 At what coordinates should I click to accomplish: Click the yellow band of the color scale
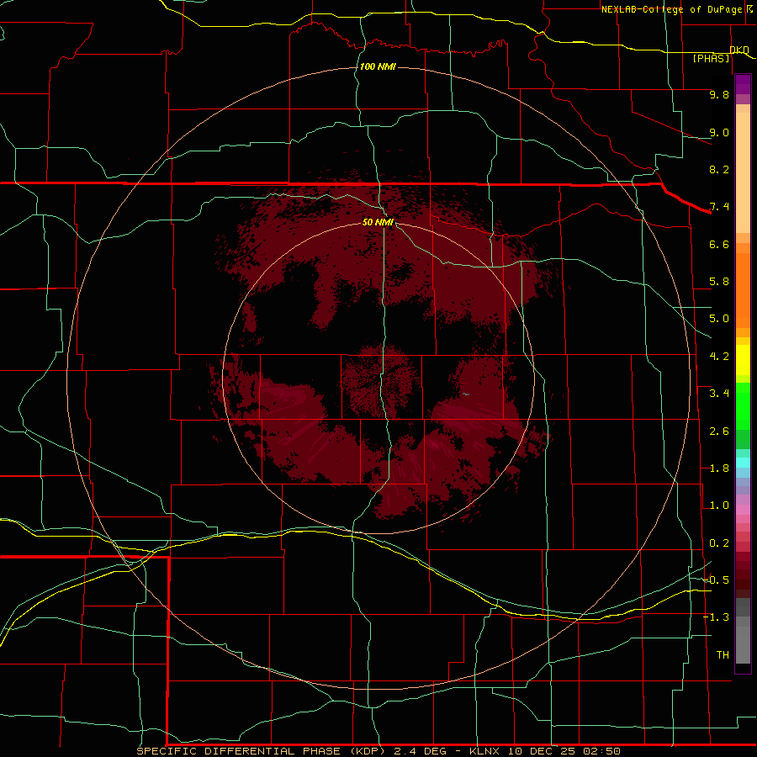click(743, 360)
